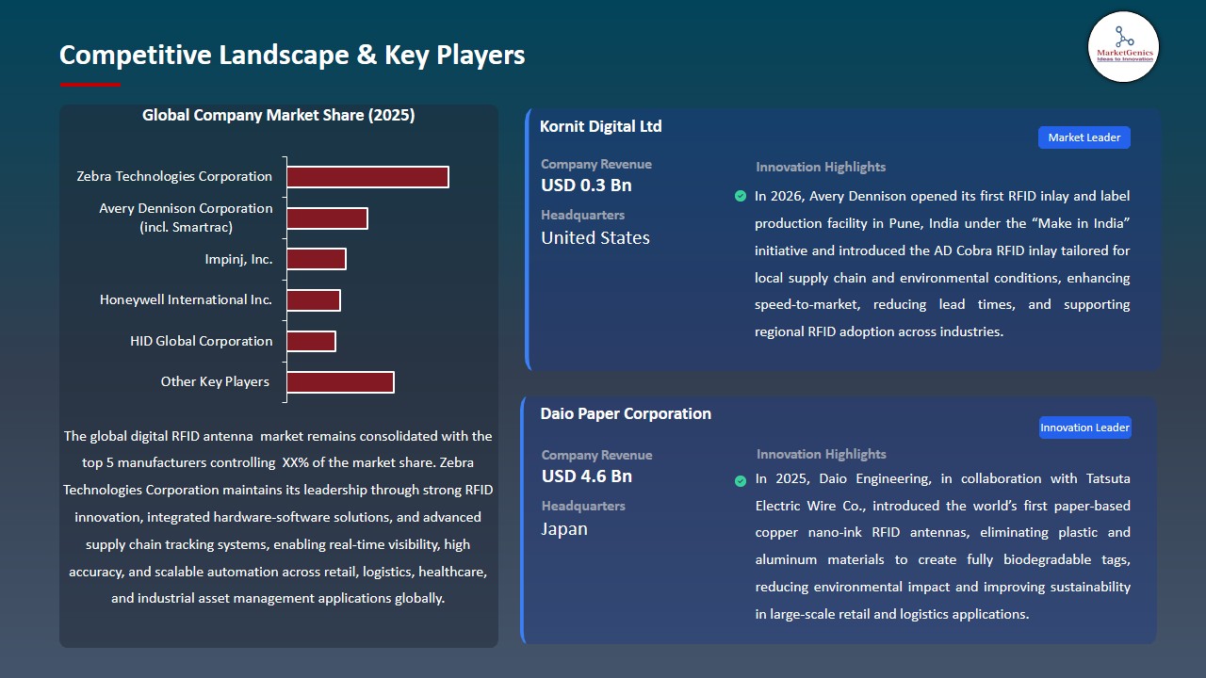This screenshot has width=1206, height=678.
Task: Click the paragraph about global digital RFID antenna market
Action: tap(278, 517)
